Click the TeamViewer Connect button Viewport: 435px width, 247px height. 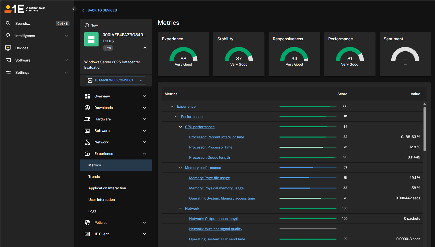(111, 80)
